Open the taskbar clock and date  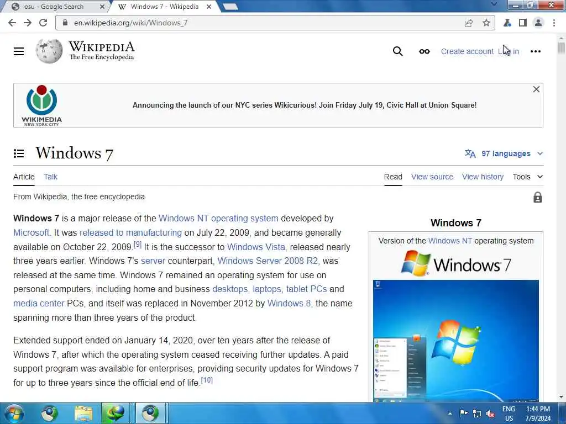point(538,414)
